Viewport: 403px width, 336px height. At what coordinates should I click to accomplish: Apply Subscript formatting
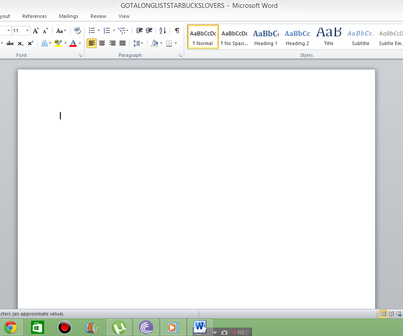tap(20, 43)
